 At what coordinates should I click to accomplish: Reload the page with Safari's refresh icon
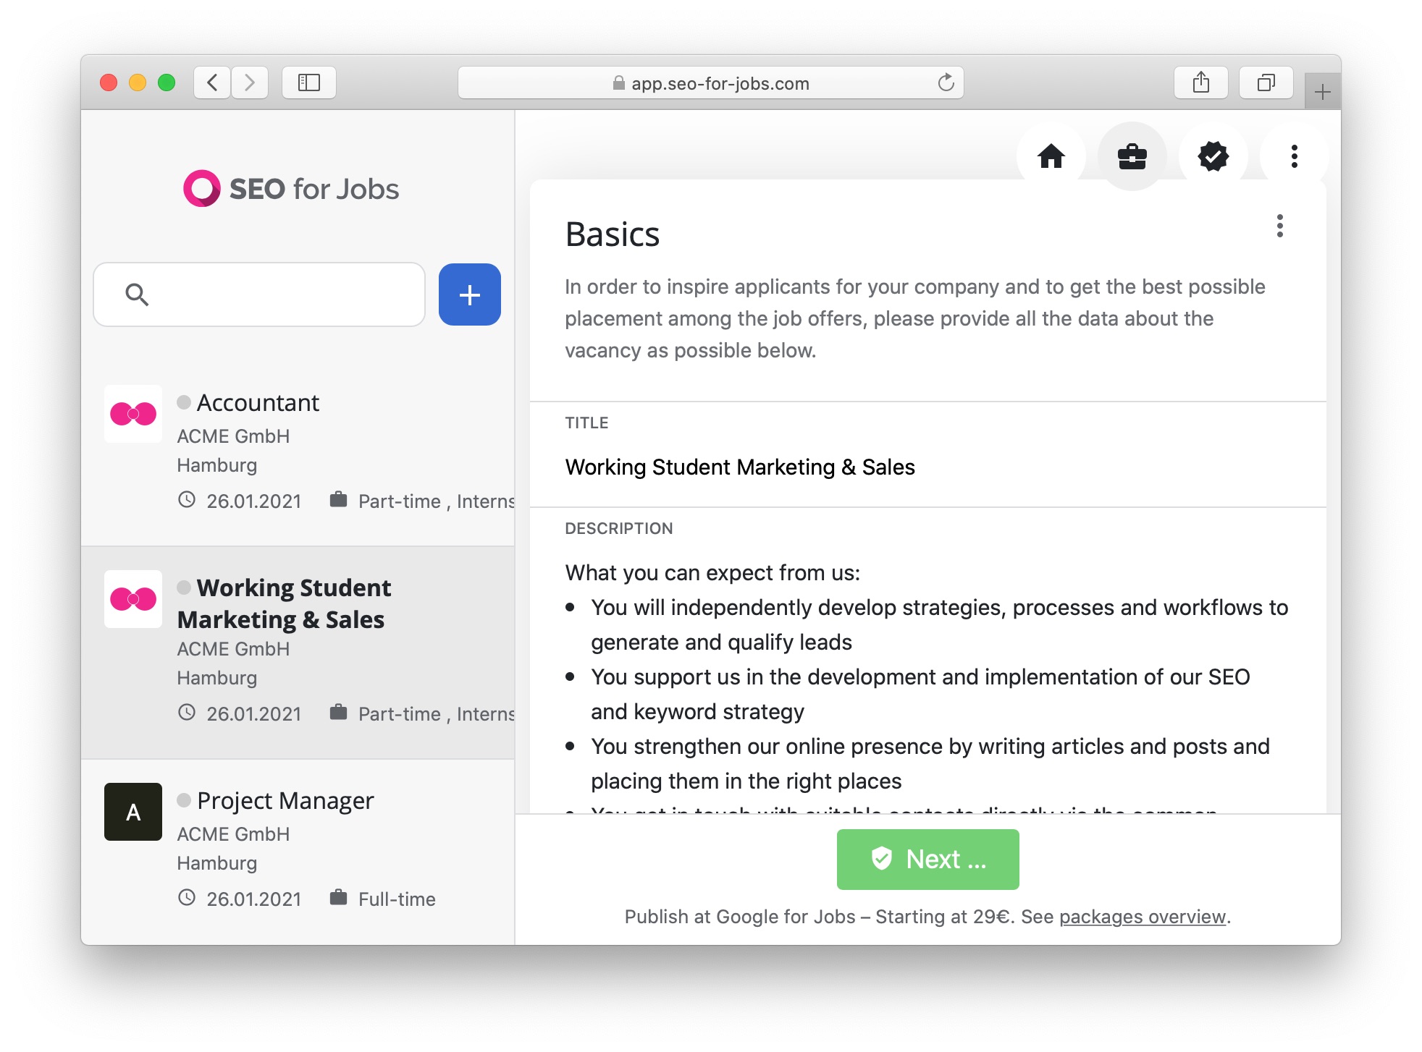946,82
